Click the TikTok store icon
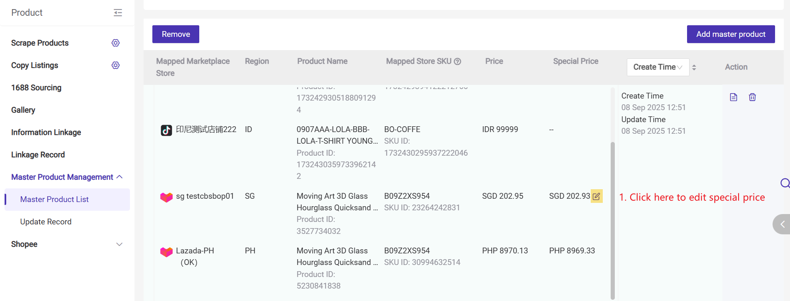 point(166,130)
